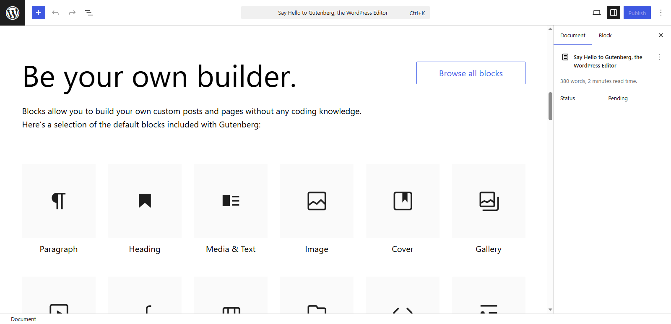Click the Media & Text label

click(x=231, y=249)
